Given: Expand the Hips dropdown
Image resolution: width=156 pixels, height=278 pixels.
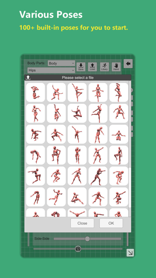Looking at the screenshot, I should tap(51, 70).
